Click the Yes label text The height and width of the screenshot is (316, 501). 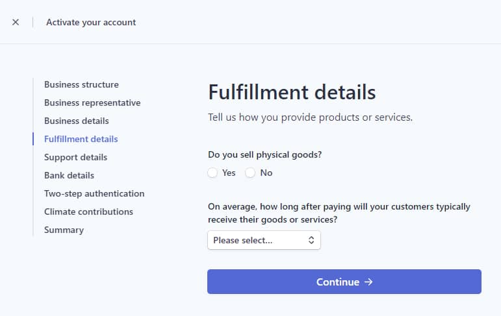pyautogui.click(x=229, y=173)
